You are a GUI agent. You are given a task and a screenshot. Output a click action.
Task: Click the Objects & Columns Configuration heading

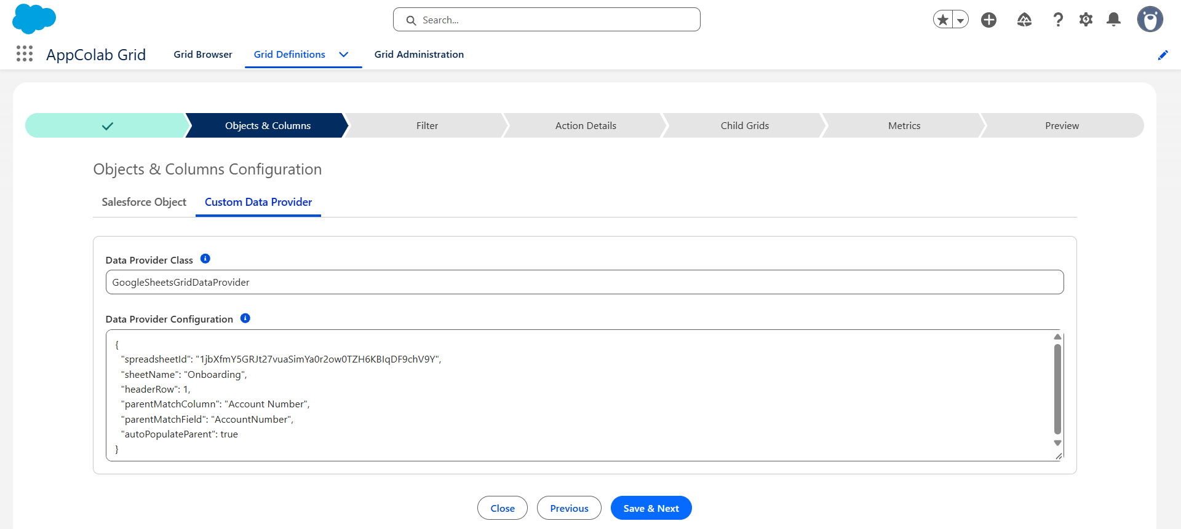[x=207, y=169]
